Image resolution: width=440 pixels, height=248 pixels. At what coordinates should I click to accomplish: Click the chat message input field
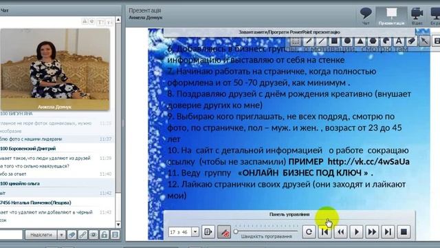click(11, 234)
